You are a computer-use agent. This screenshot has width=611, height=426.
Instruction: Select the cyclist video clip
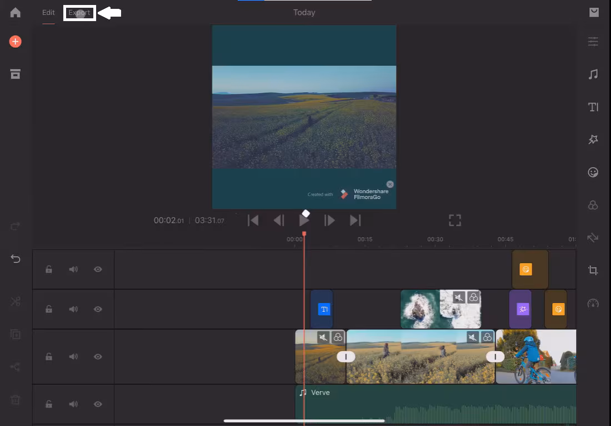click(536, 357)
